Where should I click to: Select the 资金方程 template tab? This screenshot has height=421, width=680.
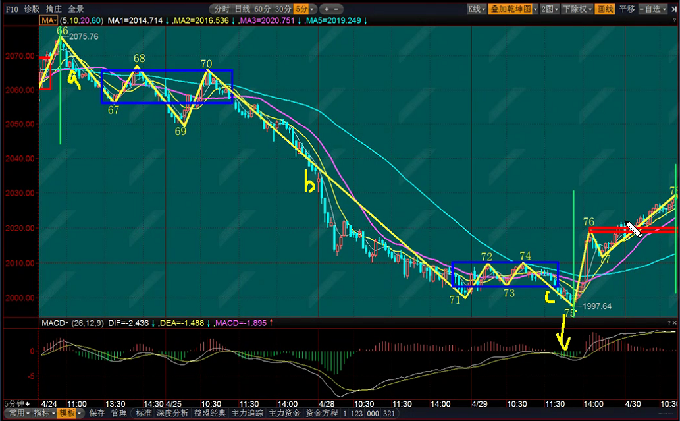click(322, 413)
